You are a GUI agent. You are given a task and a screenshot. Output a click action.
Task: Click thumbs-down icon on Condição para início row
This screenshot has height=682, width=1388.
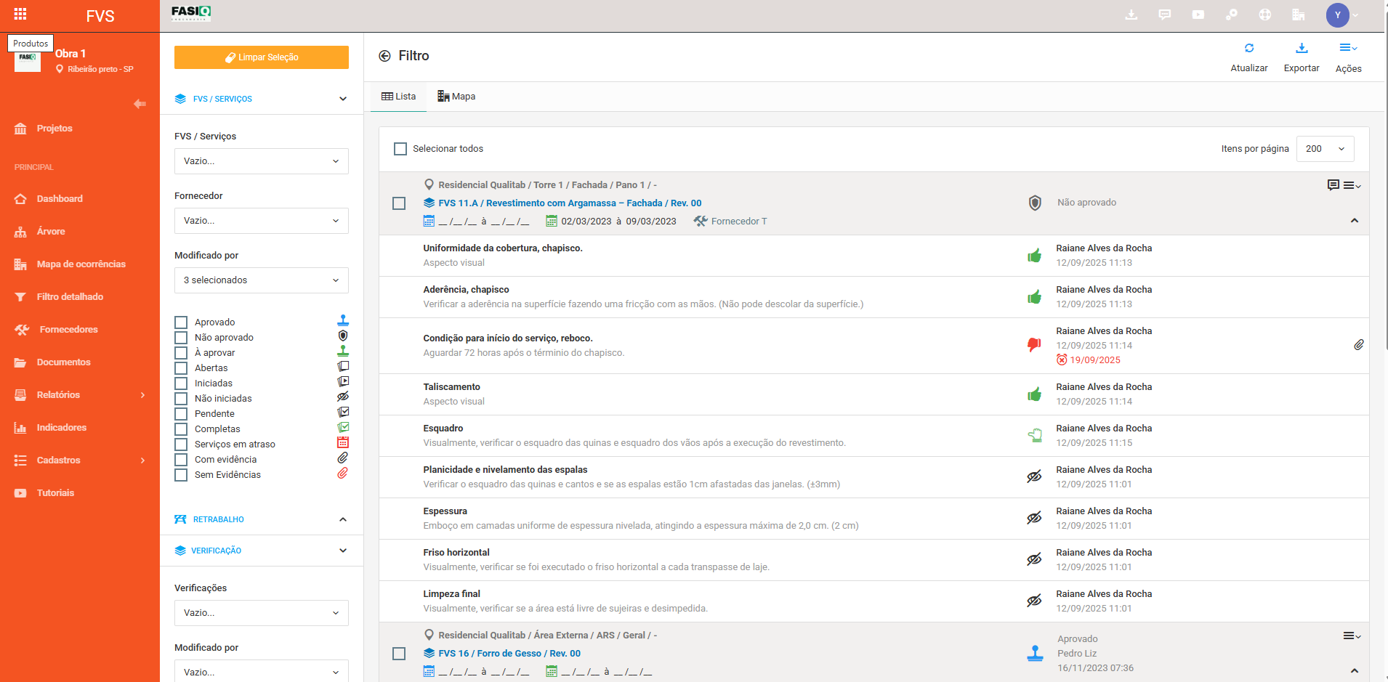(x=1034, y=345)
